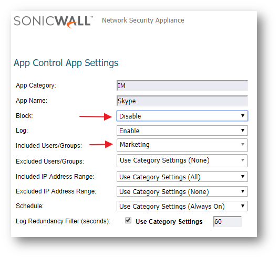Expand Included Users/Groups dropdown showing Marketing
The height and width of the screenshot is (259, 279).
click(182, 145)
